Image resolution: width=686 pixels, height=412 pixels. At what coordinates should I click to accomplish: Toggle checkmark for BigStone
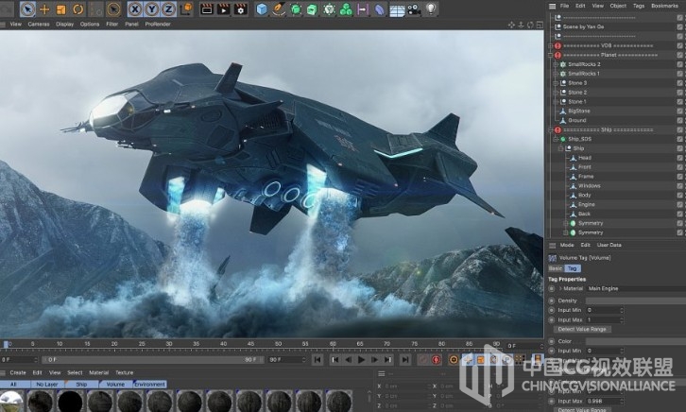click(x=680, y=112)
